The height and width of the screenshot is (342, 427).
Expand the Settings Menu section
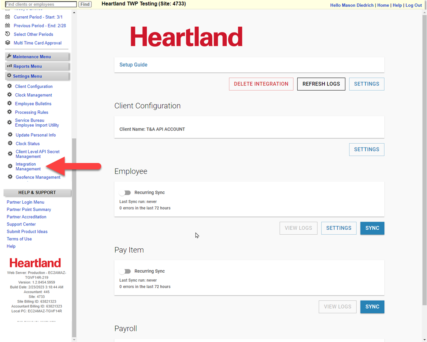(x=37, y=76)
